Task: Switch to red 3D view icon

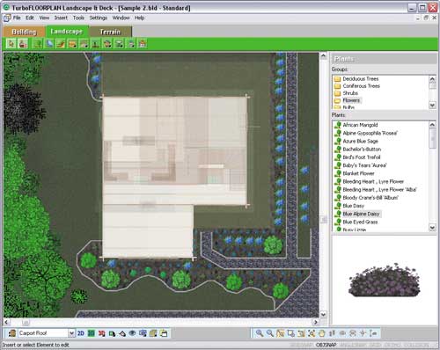Action: (x=101, y=333)
